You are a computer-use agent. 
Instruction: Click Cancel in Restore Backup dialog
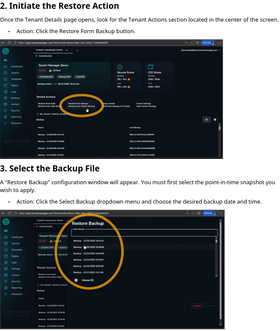tap(197, 306)
